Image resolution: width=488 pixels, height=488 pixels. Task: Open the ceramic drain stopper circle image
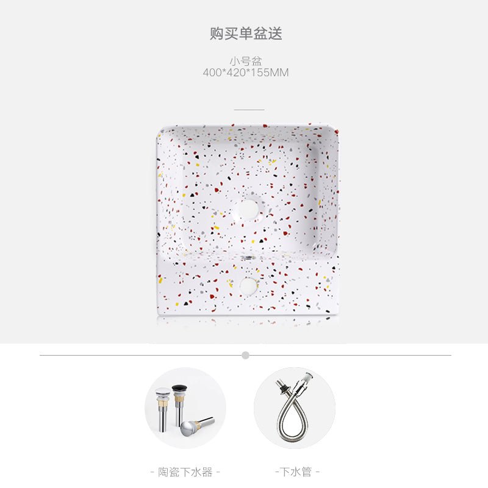185,407
